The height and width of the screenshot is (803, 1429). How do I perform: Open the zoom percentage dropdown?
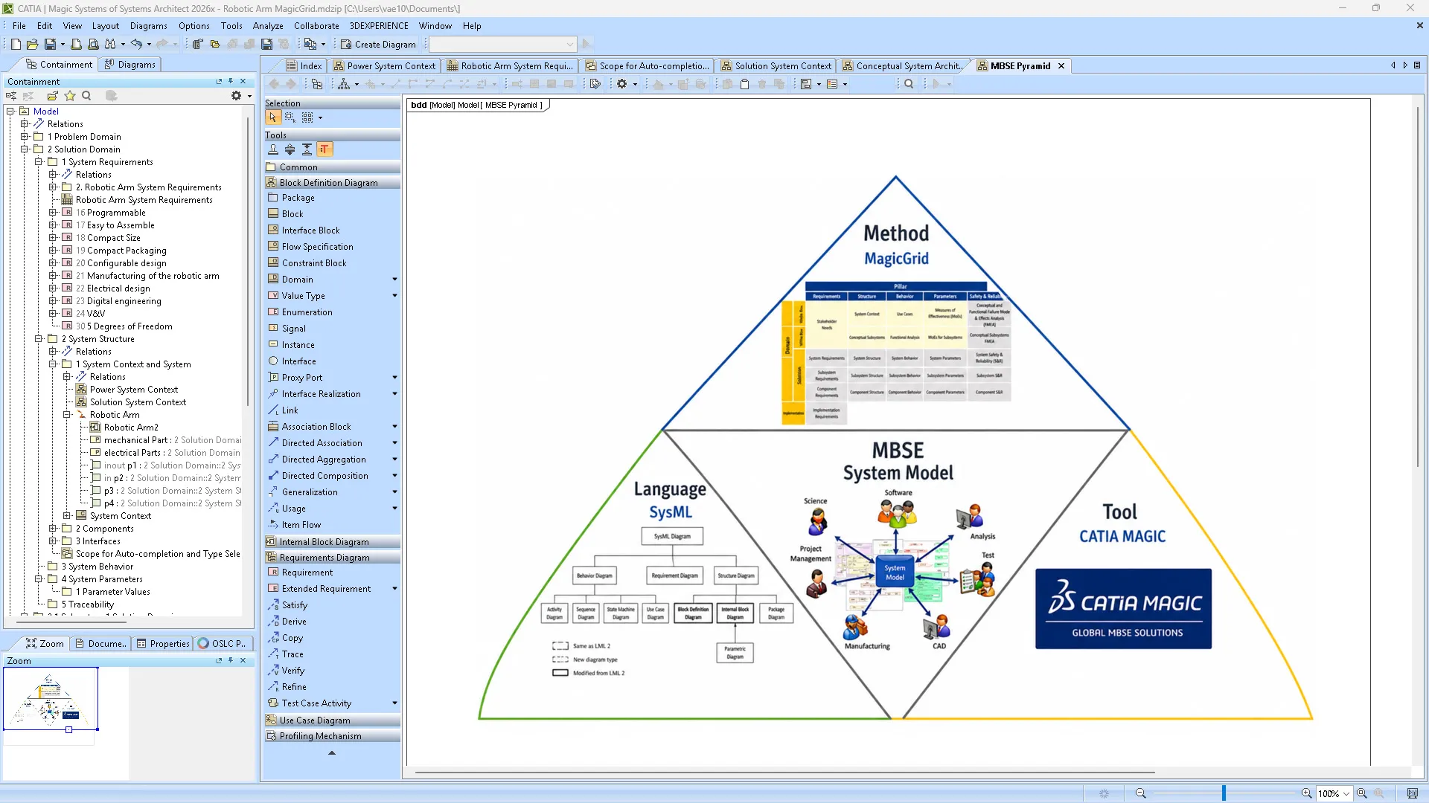point(1346,794)
